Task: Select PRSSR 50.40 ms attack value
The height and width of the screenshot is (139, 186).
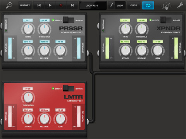Action: [28, 42]
